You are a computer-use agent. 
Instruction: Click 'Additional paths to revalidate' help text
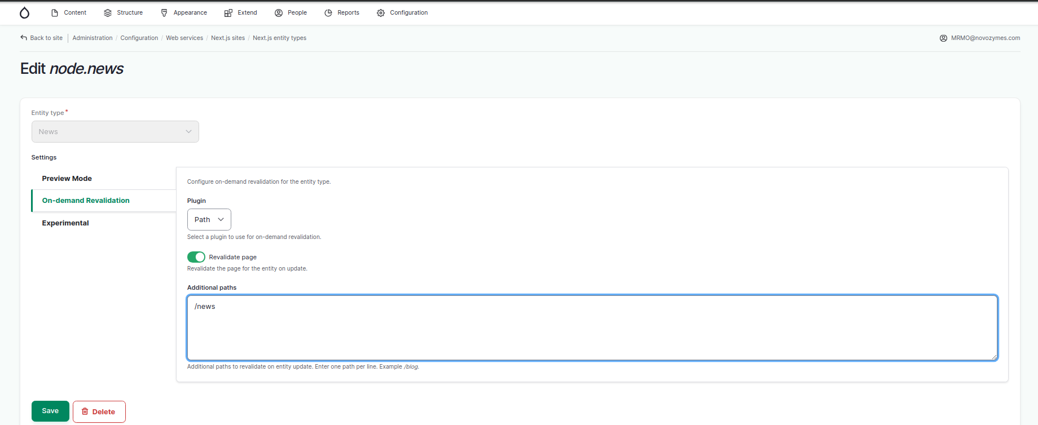(x=303, y=366)
